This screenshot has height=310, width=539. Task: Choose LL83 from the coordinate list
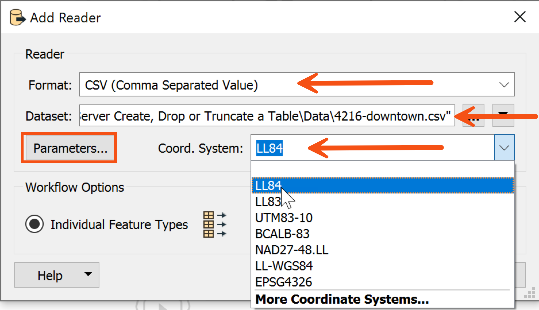click(383, 201)
